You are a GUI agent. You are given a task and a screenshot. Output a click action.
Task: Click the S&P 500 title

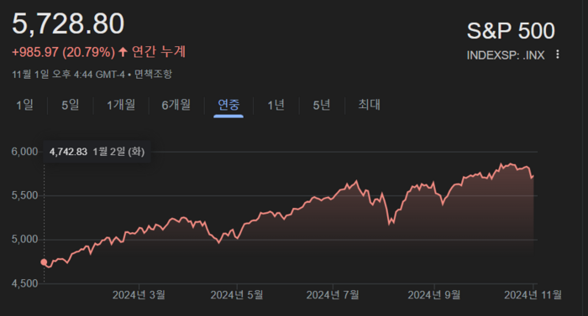coord(511,31)
